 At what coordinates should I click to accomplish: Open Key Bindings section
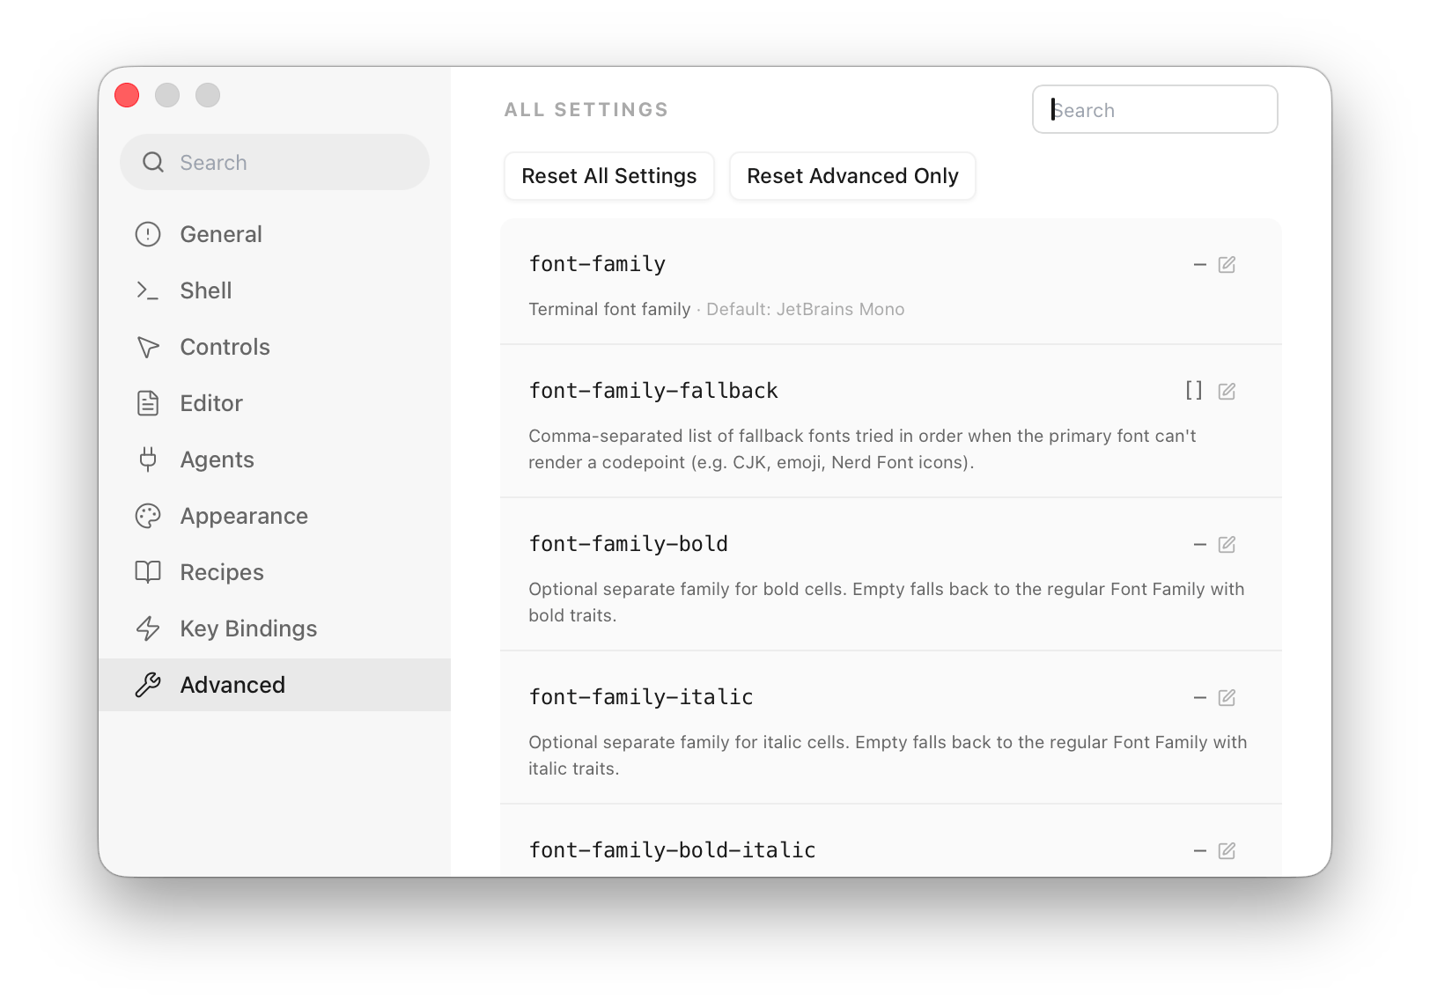click(x=275, y=628)
